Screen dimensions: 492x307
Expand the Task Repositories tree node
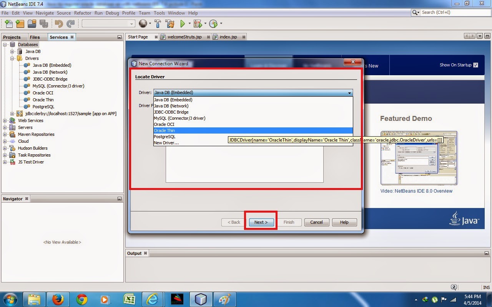coord(5,155)
